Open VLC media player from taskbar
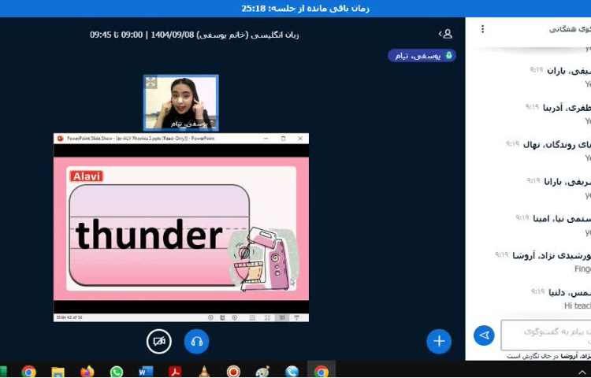591x378 pixels. pyautogui.click(x=204, y=371)
